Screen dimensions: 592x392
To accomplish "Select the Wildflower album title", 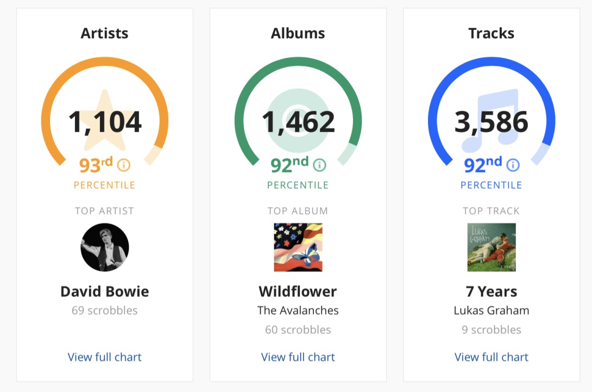I will [x=298, y=291].
